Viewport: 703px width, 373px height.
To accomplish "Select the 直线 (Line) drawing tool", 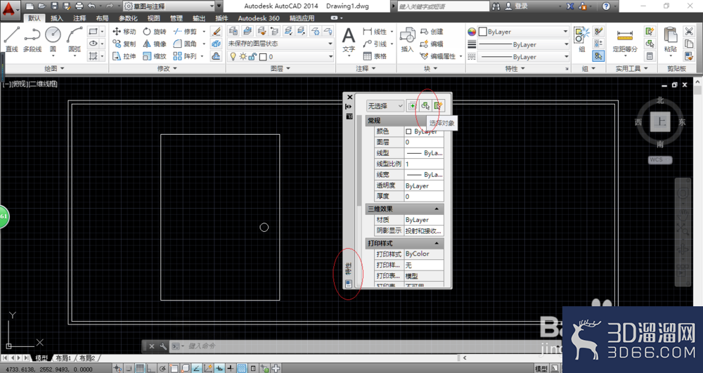I will tap(12, 39).
